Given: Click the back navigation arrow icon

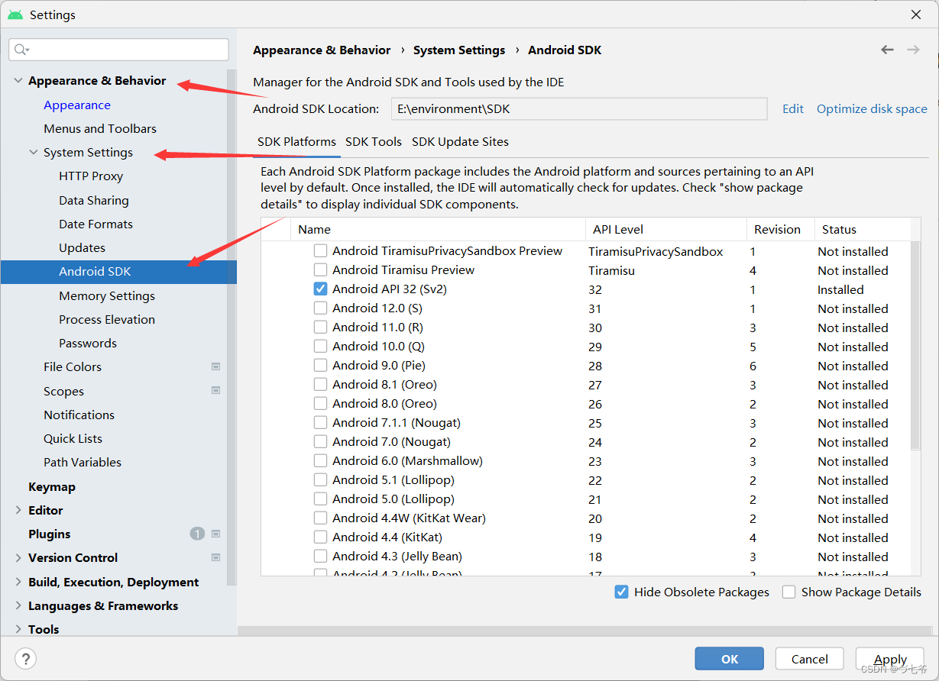Looking at the screenshot, I should tap(887, 50).
